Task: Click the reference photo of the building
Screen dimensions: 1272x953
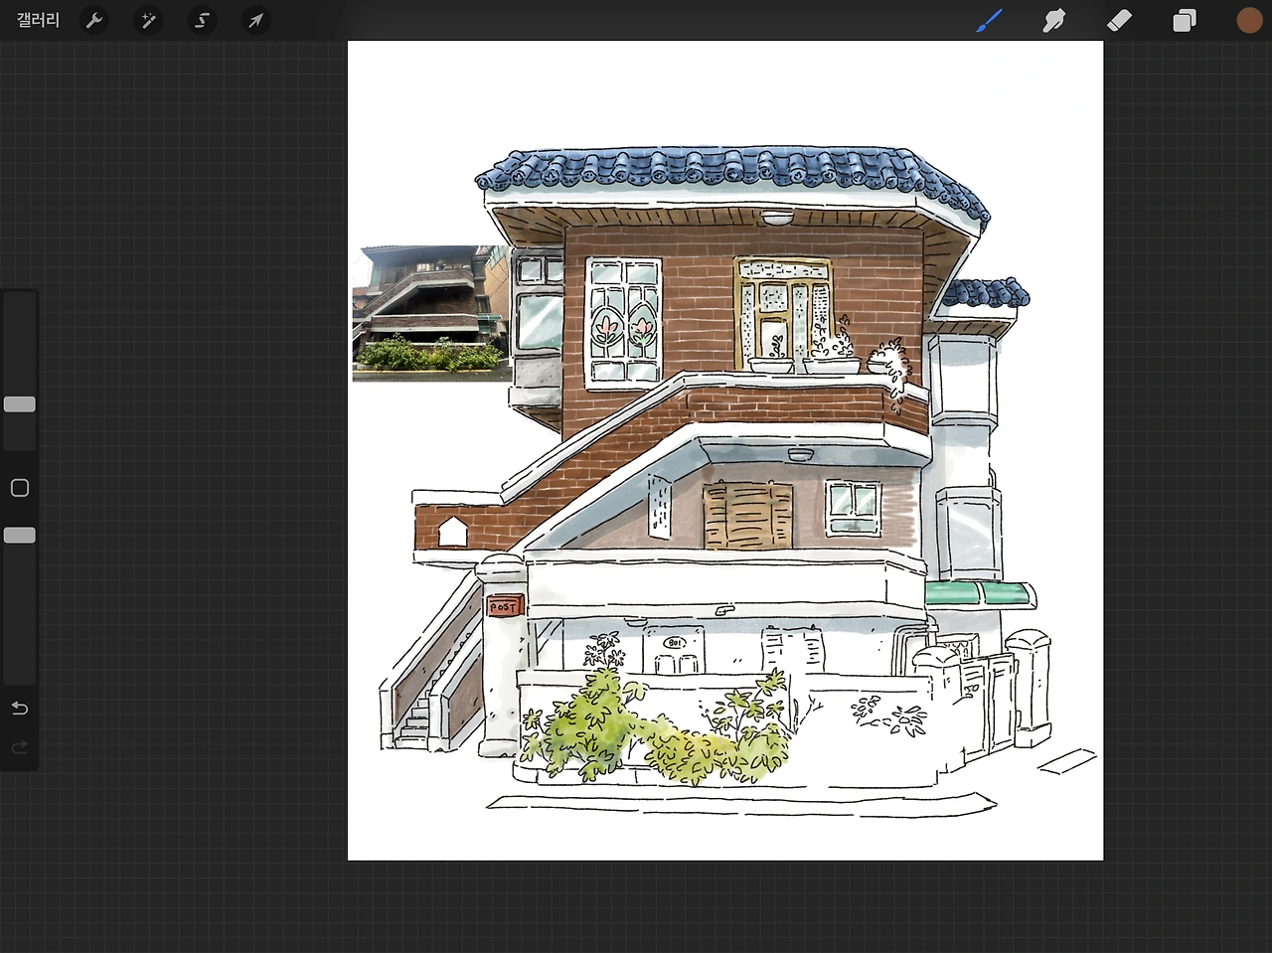Action: click(x=431, y=313)
